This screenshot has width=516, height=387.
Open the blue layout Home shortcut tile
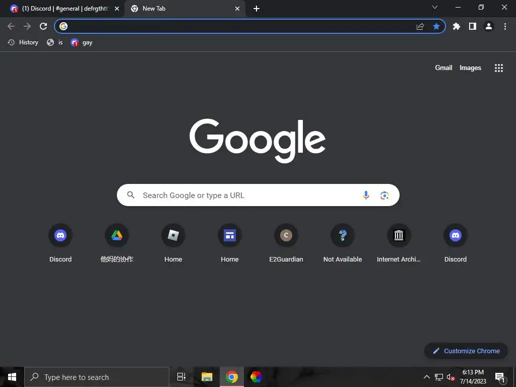(230, 243)
